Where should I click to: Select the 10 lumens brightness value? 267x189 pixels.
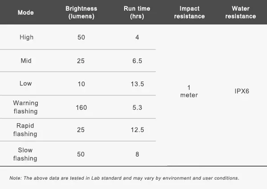(x=81, y=84)
